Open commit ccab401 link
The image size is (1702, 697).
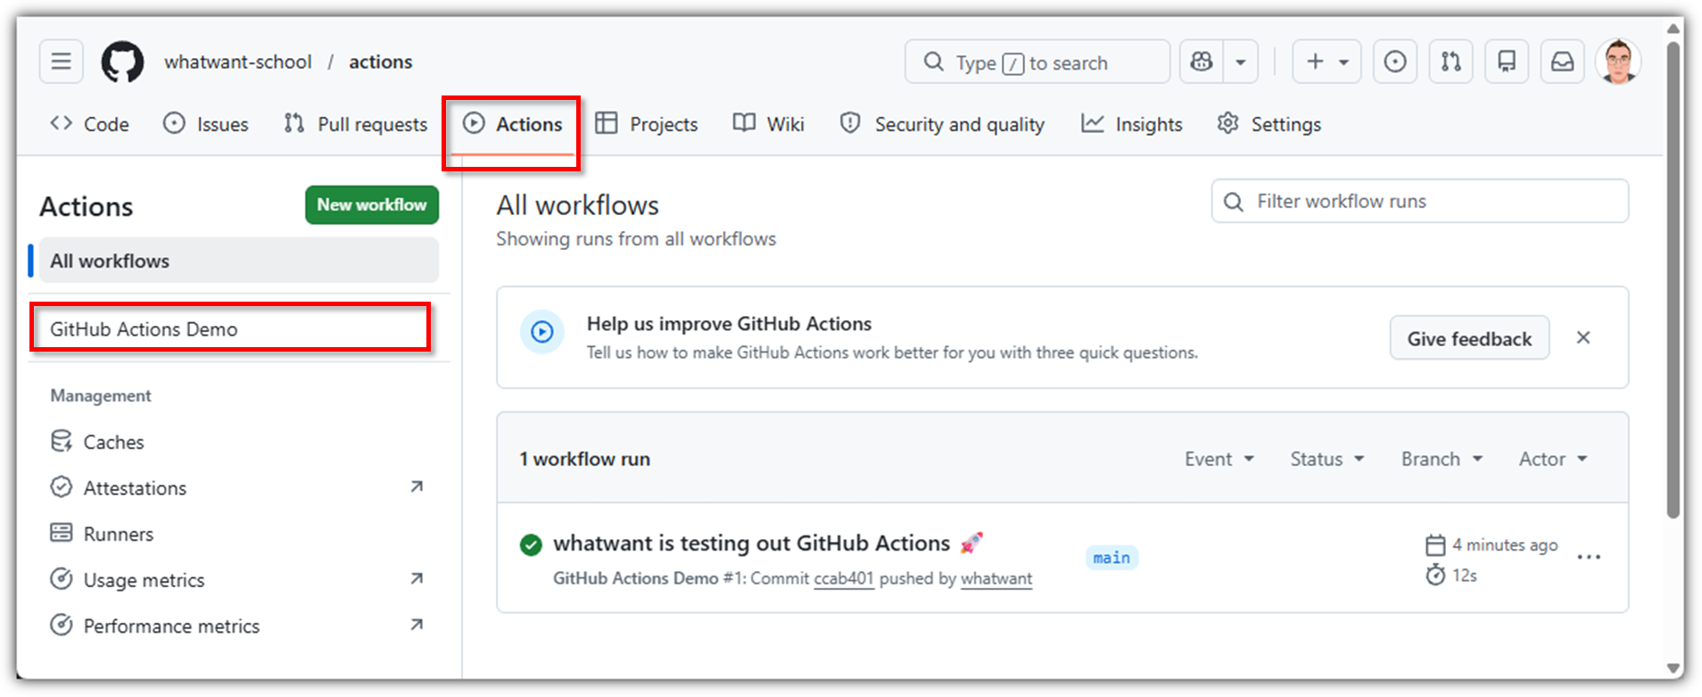[x=844, y=578]
